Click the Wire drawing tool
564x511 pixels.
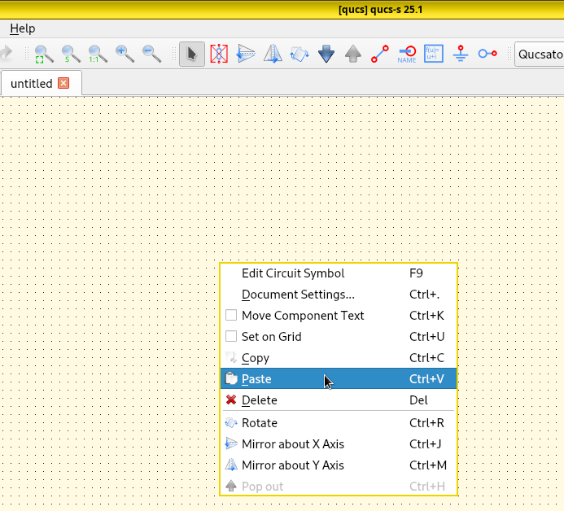point(380,55)
